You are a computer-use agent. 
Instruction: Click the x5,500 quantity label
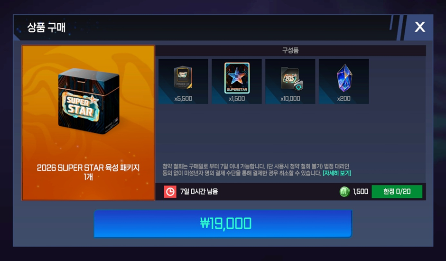(183, 99)
